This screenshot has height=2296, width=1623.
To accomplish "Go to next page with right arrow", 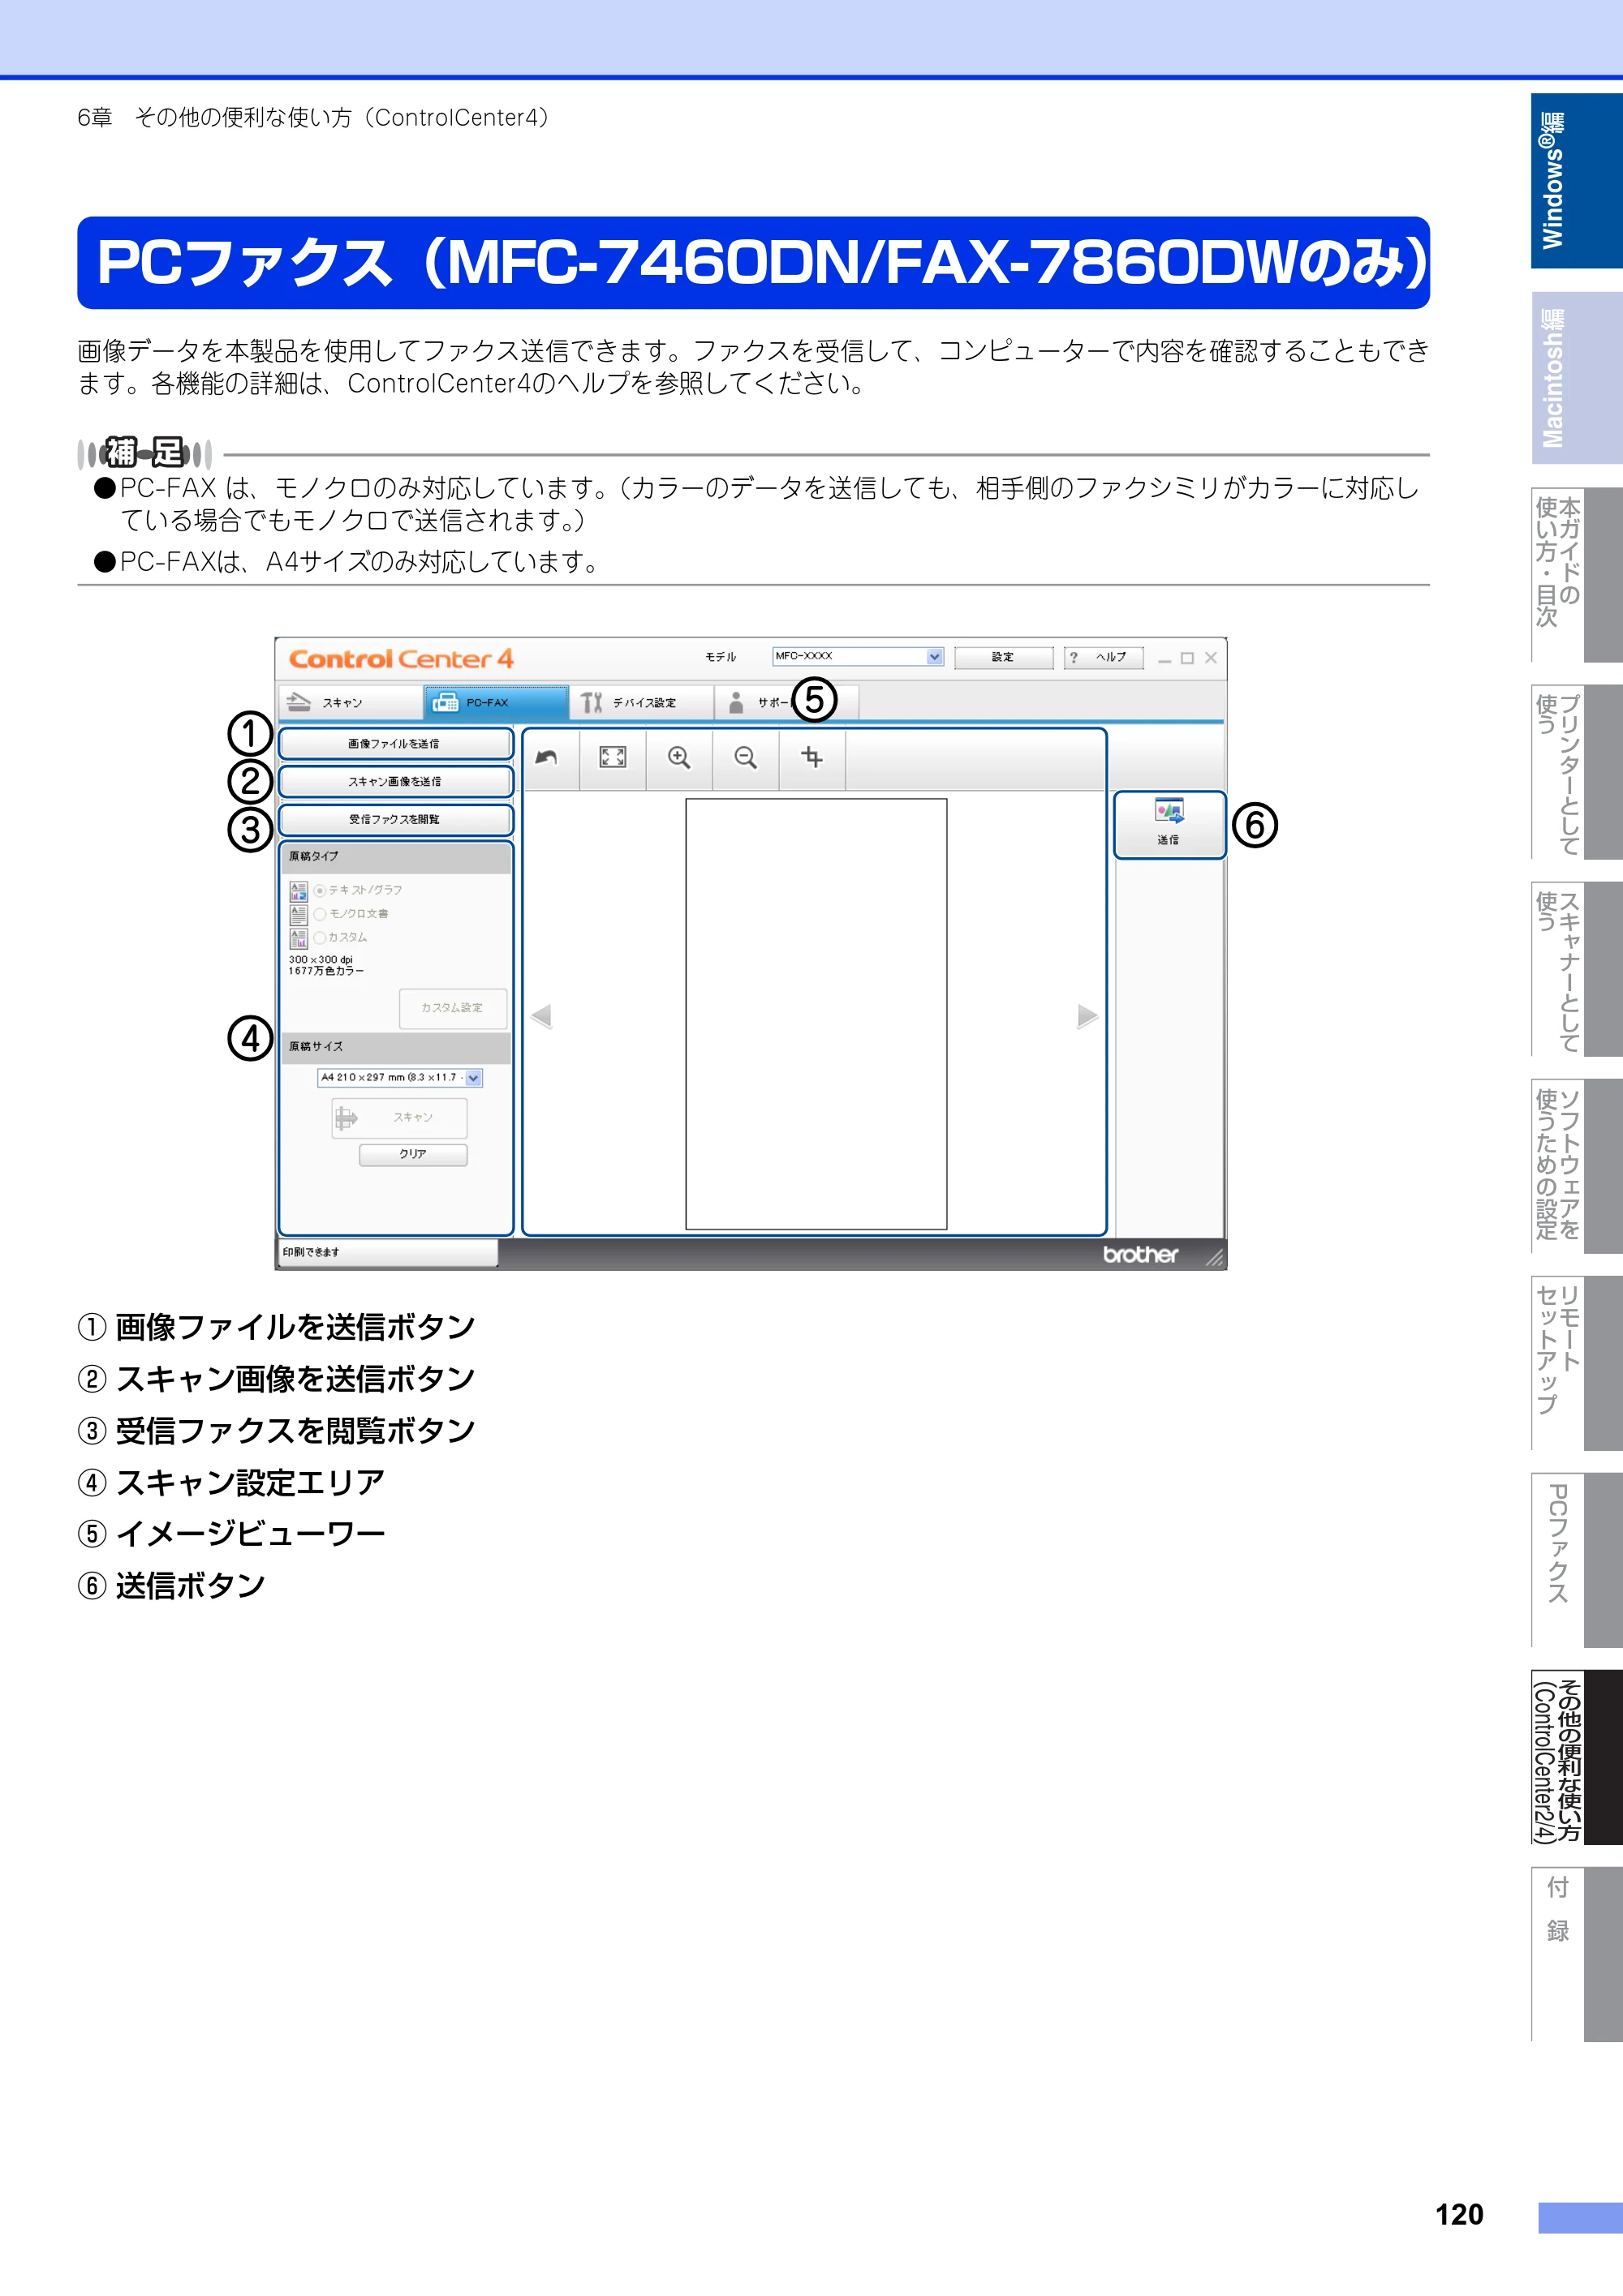I will click(1087, 1016).
